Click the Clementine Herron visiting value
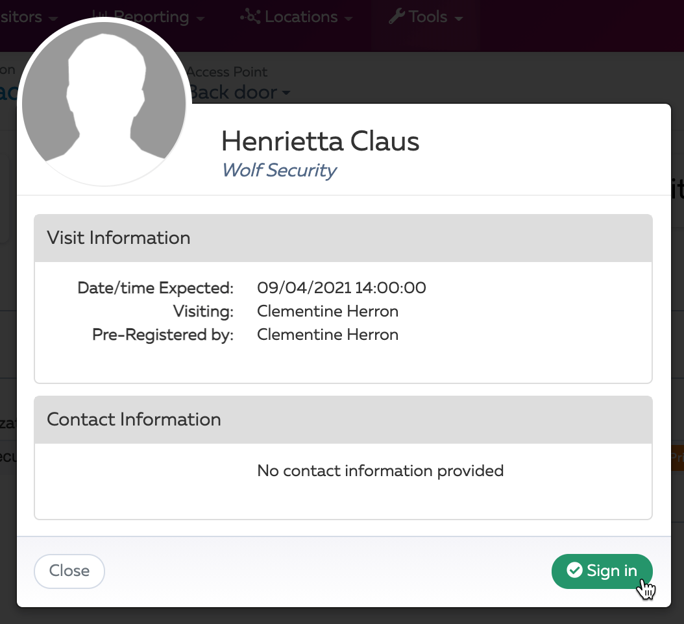 pos(328,311)
